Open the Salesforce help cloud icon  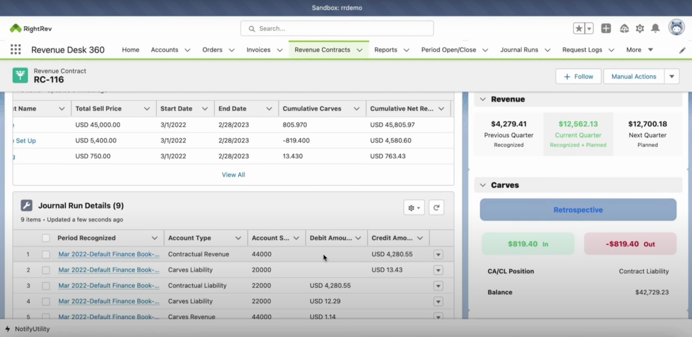pyautogui.click(x=624, y=28)
